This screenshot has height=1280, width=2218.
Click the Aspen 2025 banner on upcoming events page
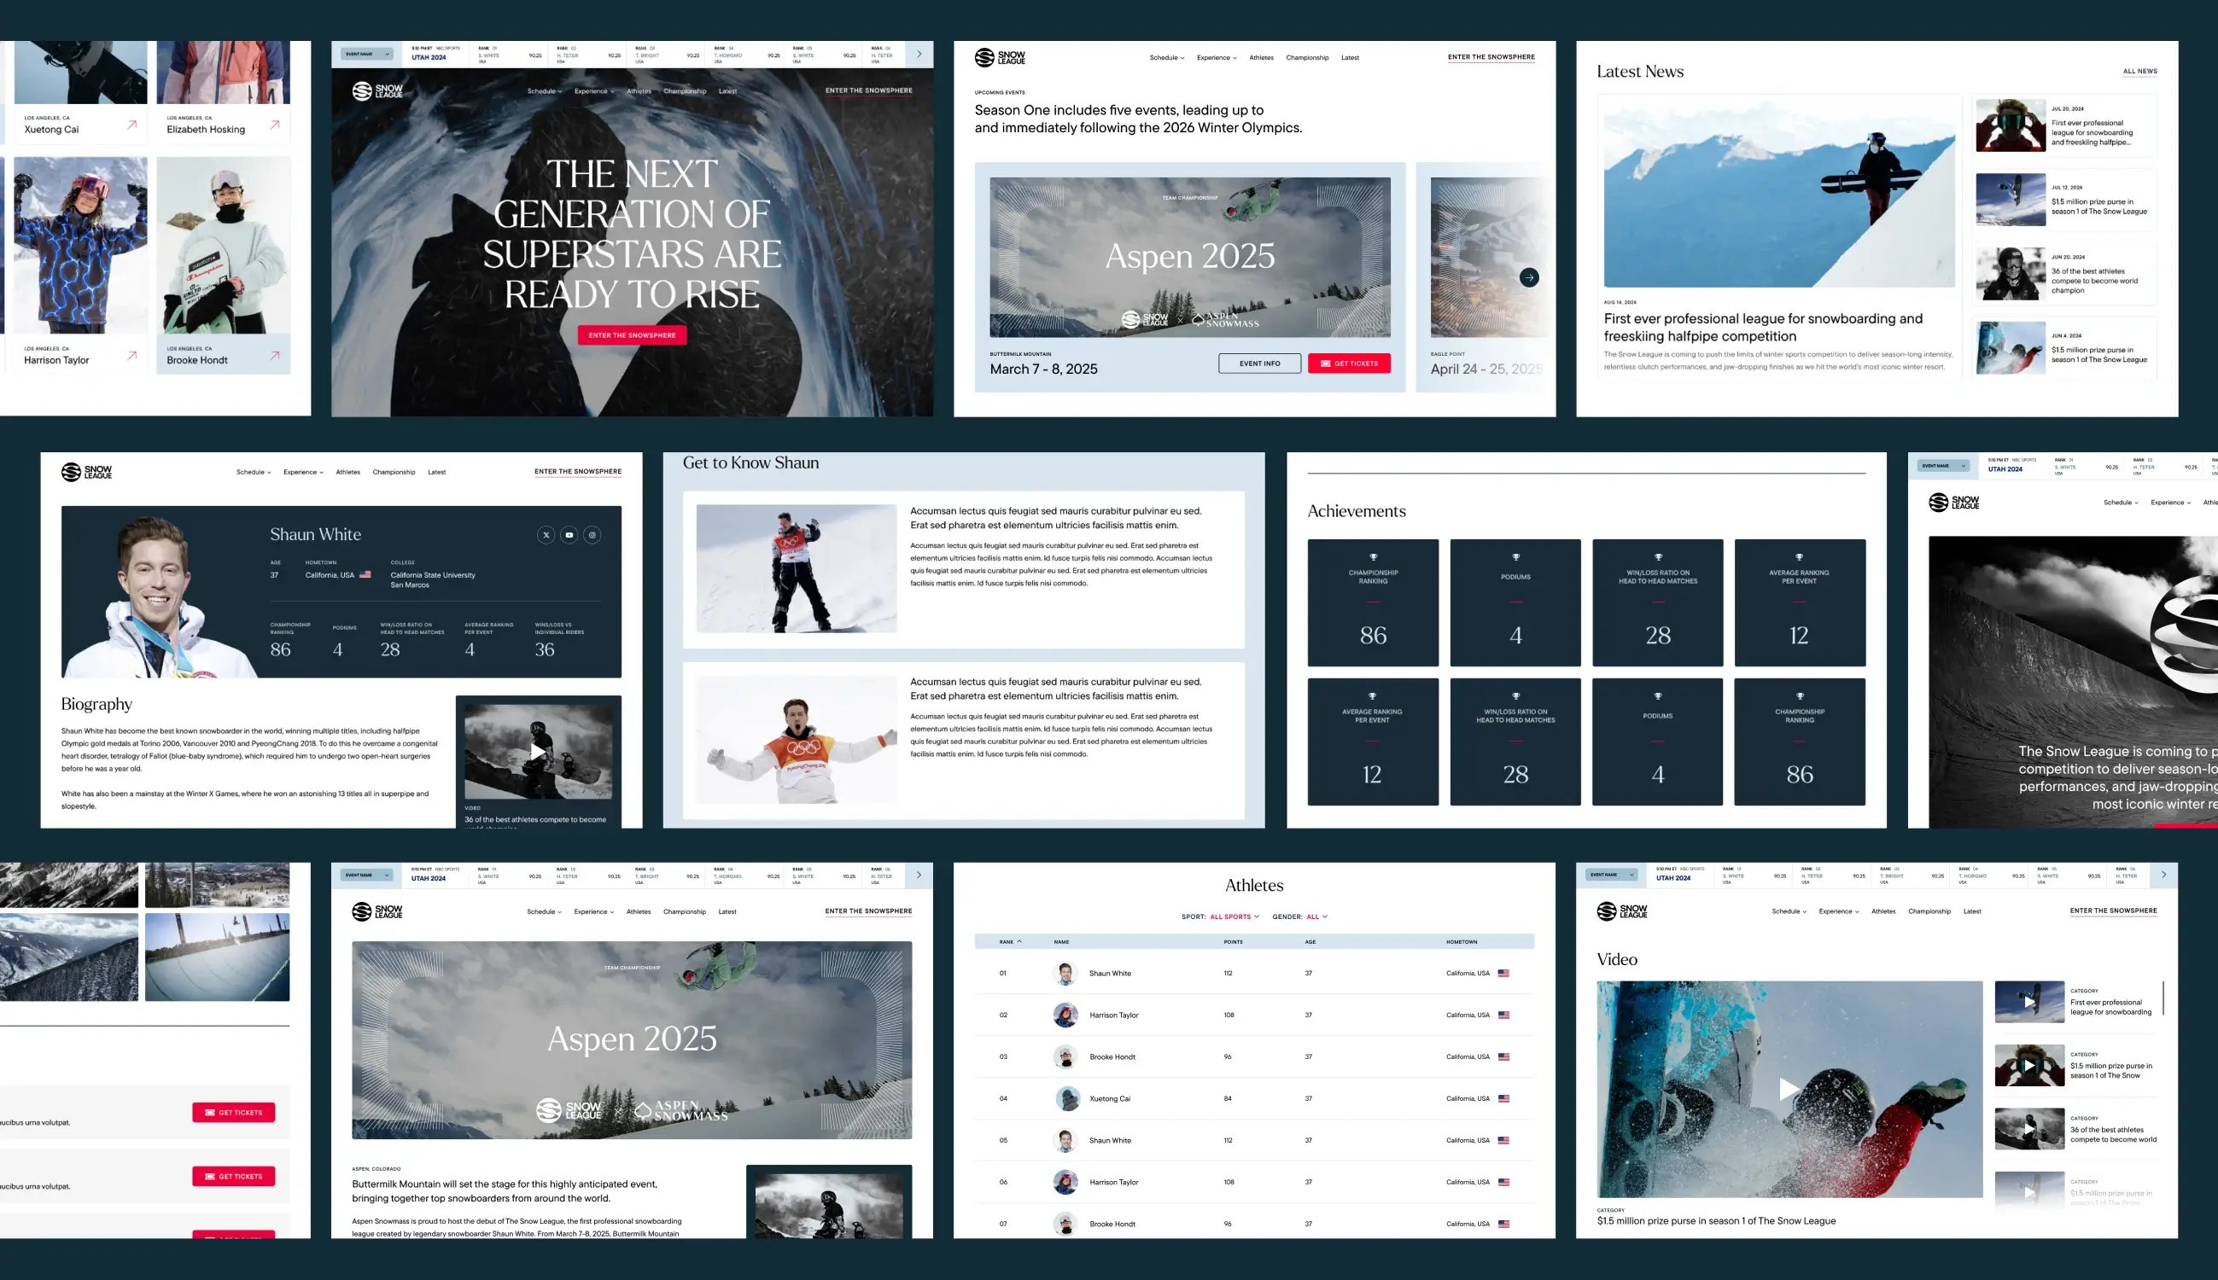pos(1190,258)
